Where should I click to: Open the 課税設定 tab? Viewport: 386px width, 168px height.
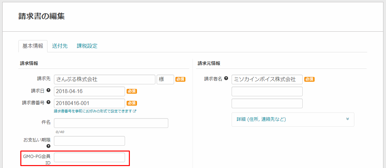87,46
